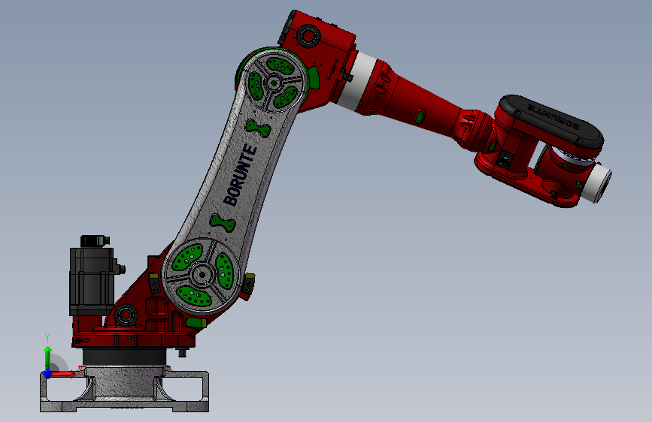
Task: Select the black BORUNTE wrist cover
Action: (x=550, y=122)
